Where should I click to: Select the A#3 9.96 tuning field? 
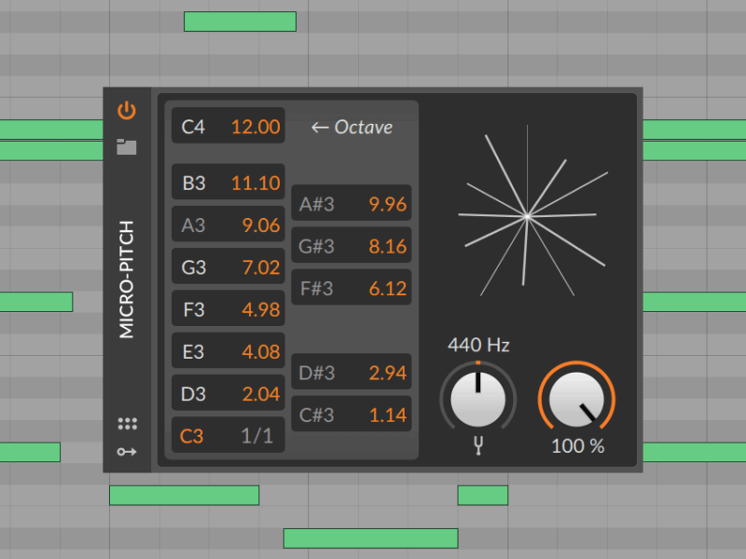(x=352, y=204)
